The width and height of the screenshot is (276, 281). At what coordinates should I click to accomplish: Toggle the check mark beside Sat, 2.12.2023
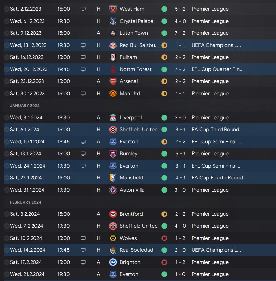pyautogui.click(x=6, y=9)
